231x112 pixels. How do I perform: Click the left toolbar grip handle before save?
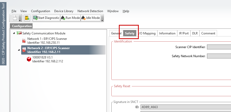coord(11,18)
